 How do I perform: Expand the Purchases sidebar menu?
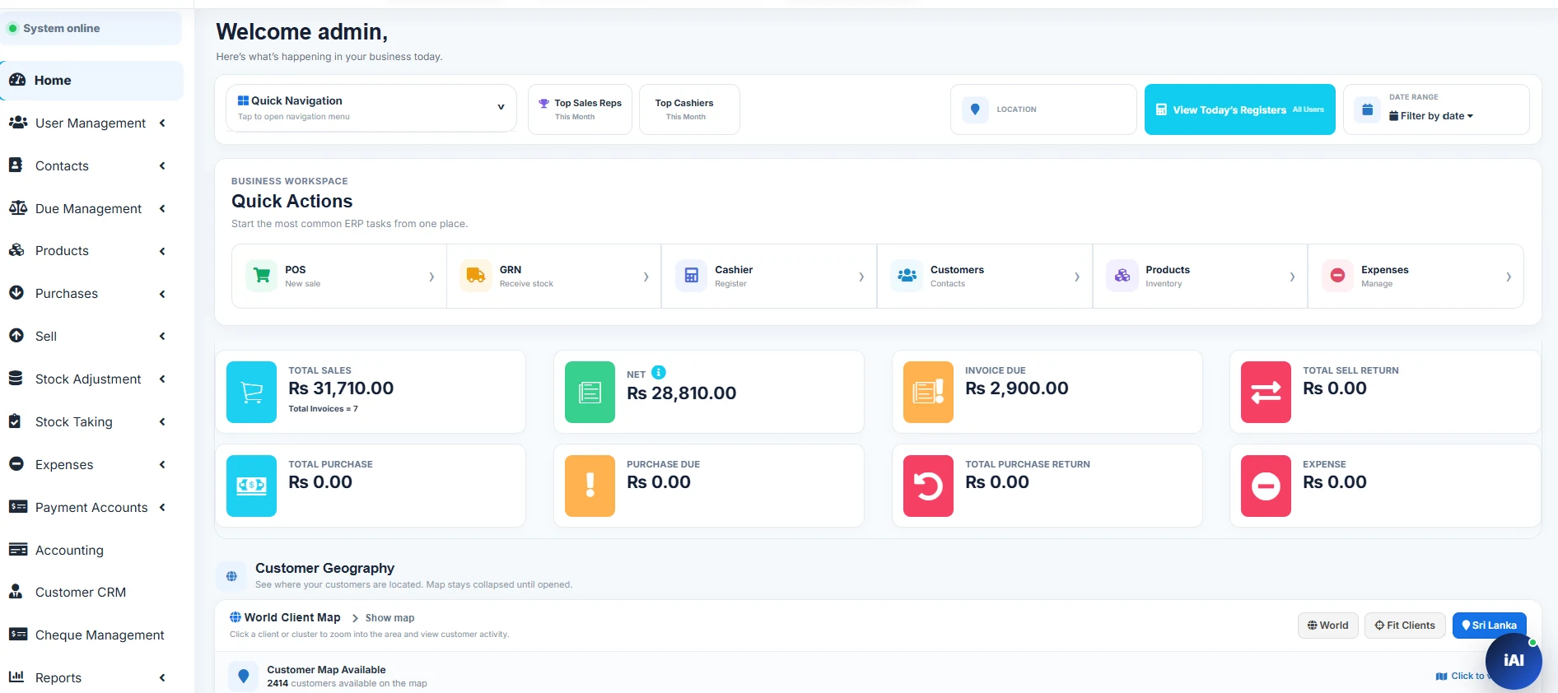pos(91,294)
